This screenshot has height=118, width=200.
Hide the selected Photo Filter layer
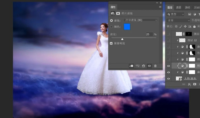(168, 66)
